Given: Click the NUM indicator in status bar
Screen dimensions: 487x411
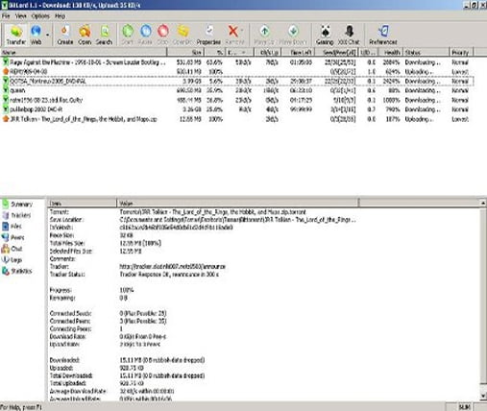Looking at the screenshot, I should pyautogui.click(x=464, y=407).
